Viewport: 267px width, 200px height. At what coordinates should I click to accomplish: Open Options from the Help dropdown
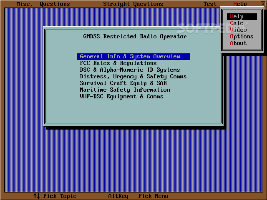click(242, 36)
